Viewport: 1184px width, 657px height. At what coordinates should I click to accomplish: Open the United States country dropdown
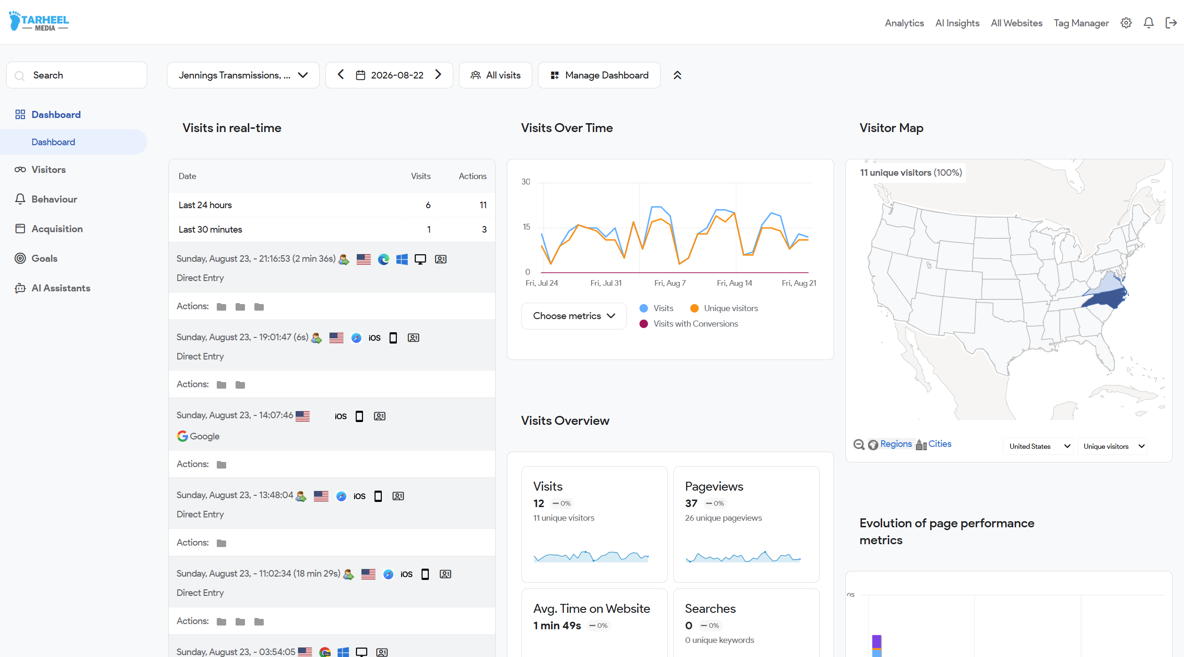pos(1038,446)
